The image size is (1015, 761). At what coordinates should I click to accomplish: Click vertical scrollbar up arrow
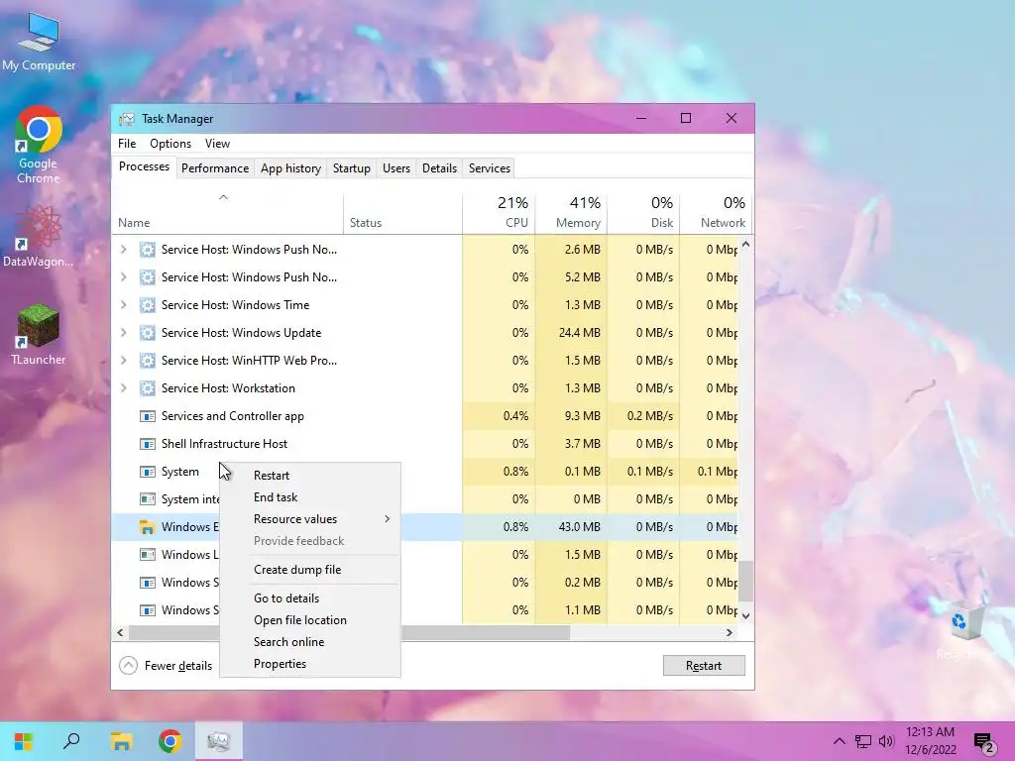pos(745,245)
